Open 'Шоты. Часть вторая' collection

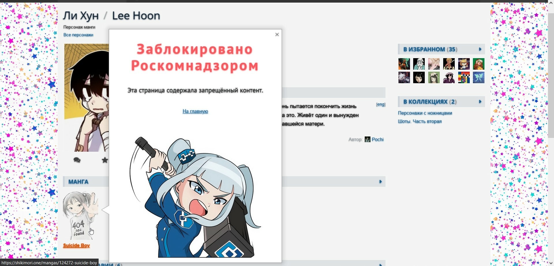click(420, 121)
